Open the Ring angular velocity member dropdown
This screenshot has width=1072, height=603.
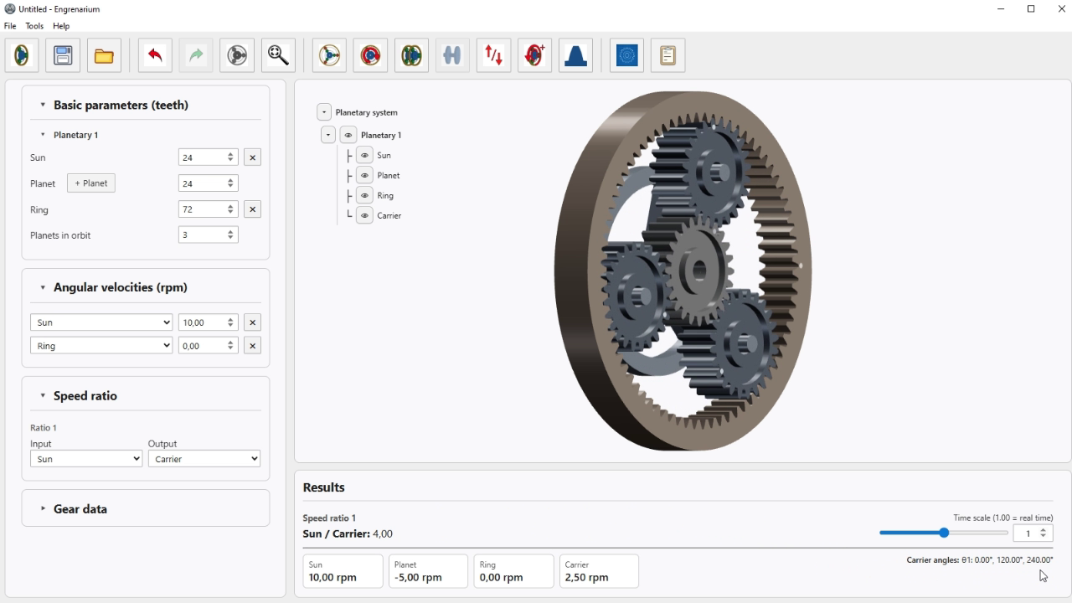click(x=101, y=345)
